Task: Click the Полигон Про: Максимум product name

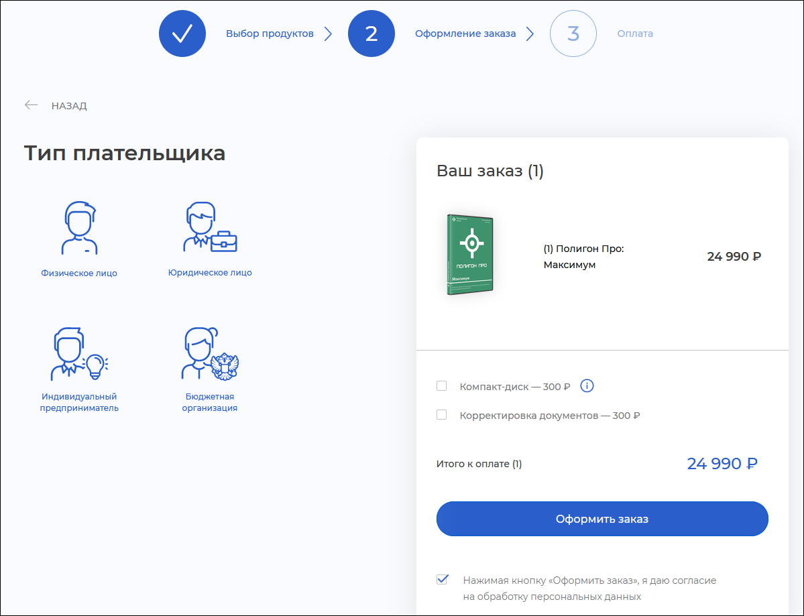Action: click(x=583, y=257)
